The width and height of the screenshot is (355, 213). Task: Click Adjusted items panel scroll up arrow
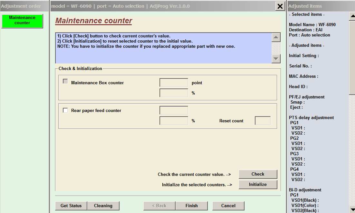click(x=352, y=16)
